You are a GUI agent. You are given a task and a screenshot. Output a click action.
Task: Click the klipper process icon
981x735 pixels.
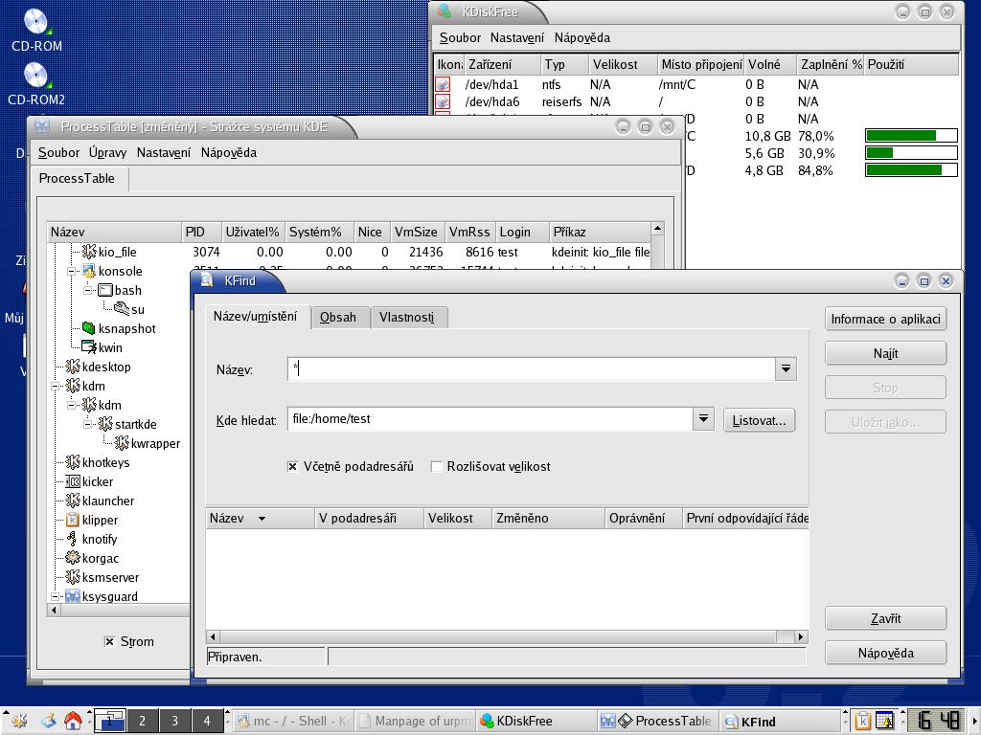click(73, 520)
